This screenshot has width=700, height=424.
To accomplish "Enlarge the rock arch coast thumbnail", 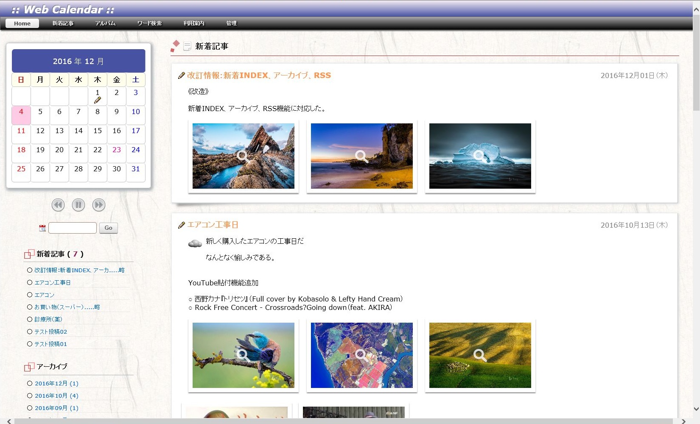I will [243, 156].
